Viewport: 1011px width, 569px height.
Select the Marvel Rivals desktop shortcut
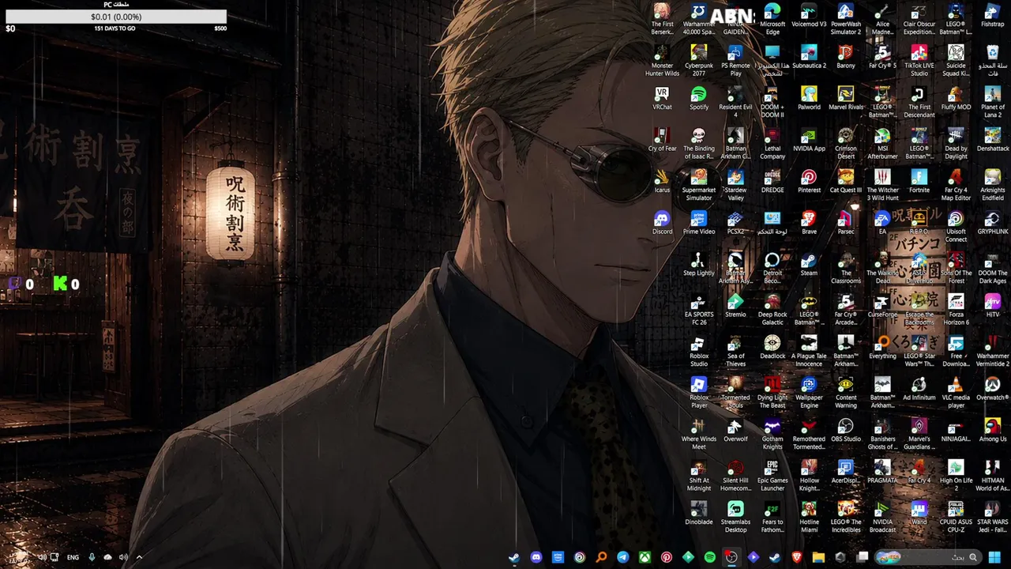846,99
